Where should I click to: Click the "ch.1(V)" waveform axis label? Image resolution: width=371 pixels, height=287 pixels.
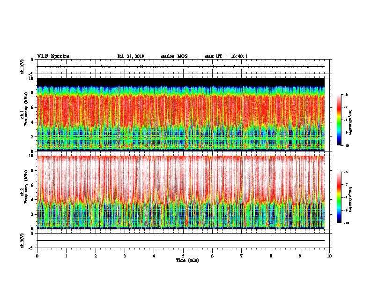22,67
